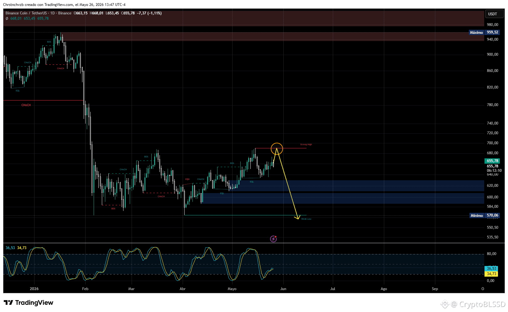Screen dimensions: 508x312
Task: Click the 980,00 price axis label
Action: tap(492, 25)
